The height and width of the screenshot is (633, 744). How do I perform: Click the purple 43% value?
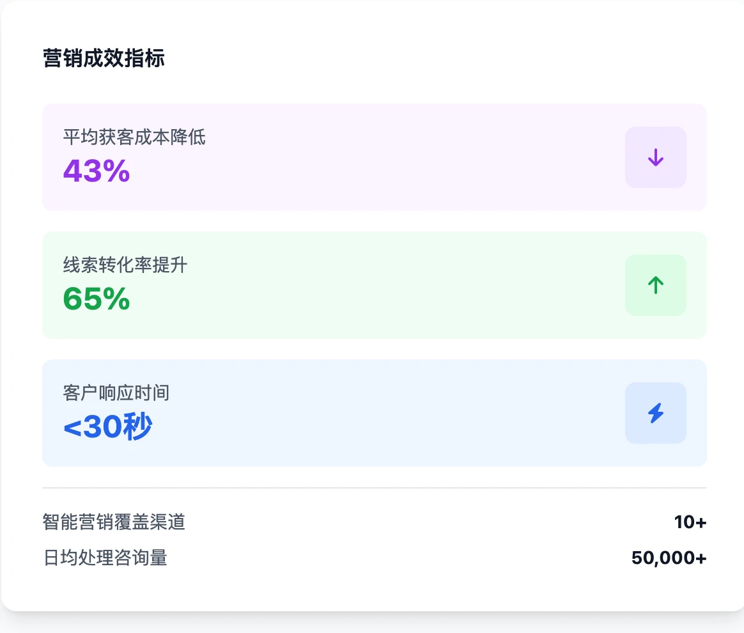(97, 171)
